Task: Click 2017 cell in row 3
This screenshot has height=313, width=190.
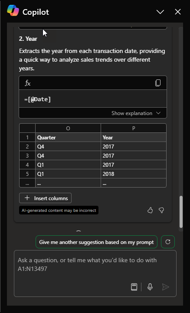Action: click(x=134, y=155)
